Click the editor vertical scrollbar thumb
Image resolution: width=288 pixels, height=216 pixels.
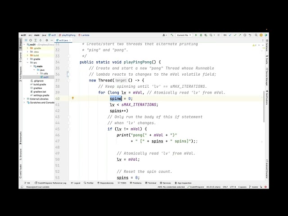pyautogui.click(x=264, y=107)
